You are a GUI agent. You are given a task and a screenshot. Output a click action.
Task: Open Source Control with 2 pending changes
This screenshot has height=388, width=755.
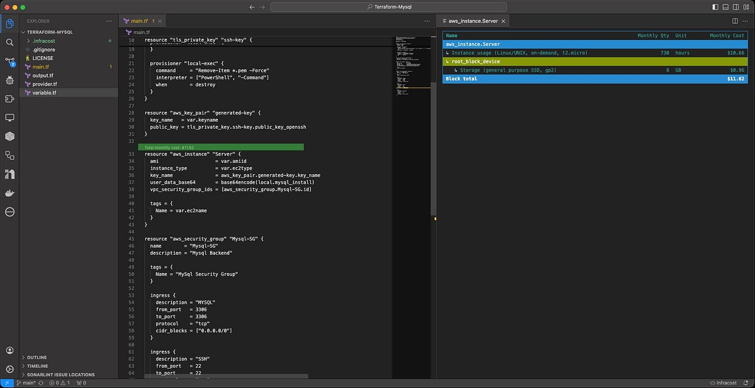[9, 62]
